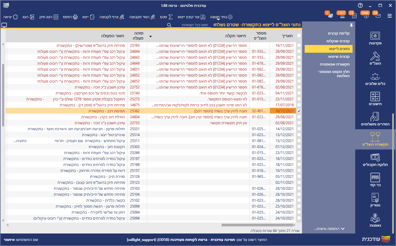Screen dimensions: 396x246
Task: Check the row with action ID 24844
Action: click(299, 52)
